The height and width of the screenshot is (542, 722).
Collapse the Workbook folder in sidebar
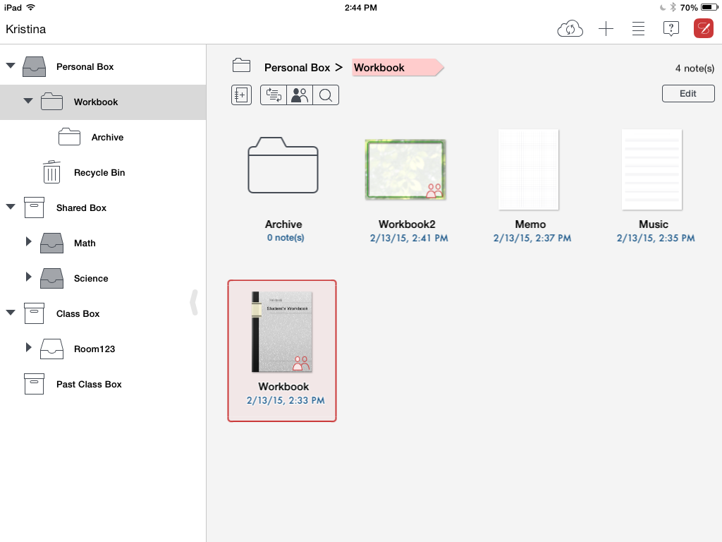click(x=28, y=100)
